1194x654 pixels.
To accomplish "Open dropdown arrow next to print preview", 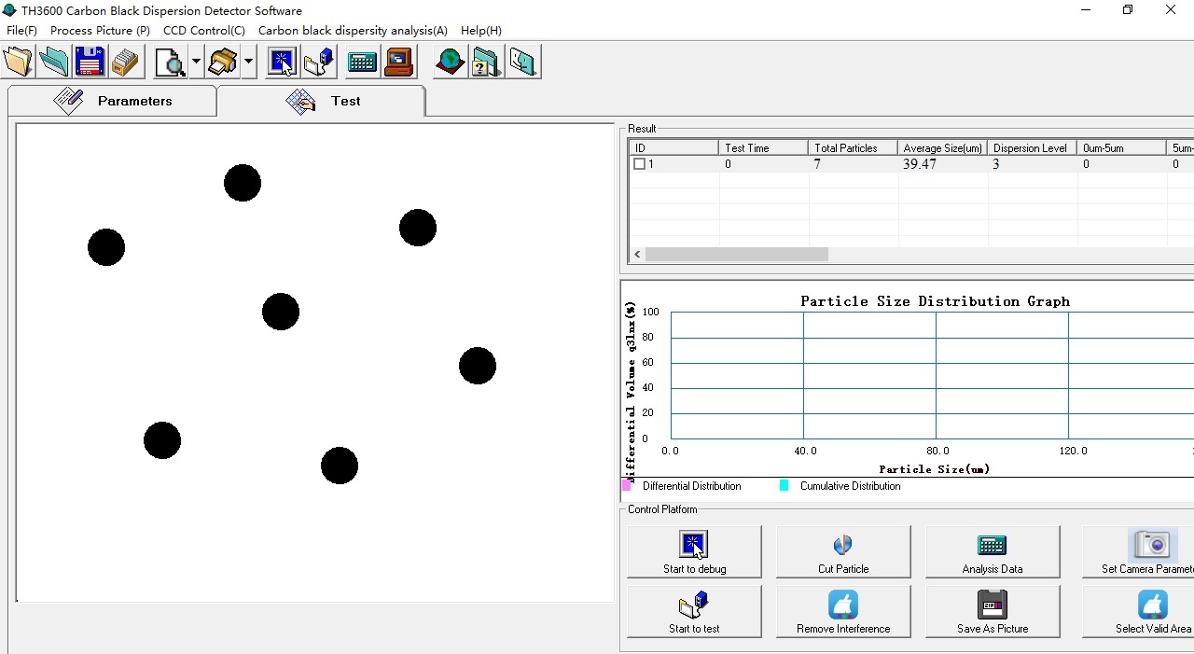I will point(196,63).
